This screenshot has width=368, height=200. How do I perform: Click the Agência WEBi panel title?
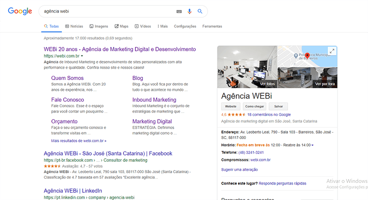pyautogui.click(x=246, y=96)
